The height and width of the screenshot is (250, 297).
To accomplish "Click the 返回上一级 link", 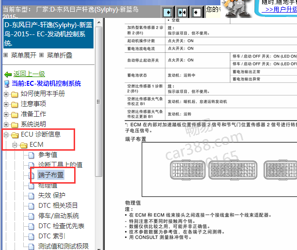I will (x=29, y=74).
